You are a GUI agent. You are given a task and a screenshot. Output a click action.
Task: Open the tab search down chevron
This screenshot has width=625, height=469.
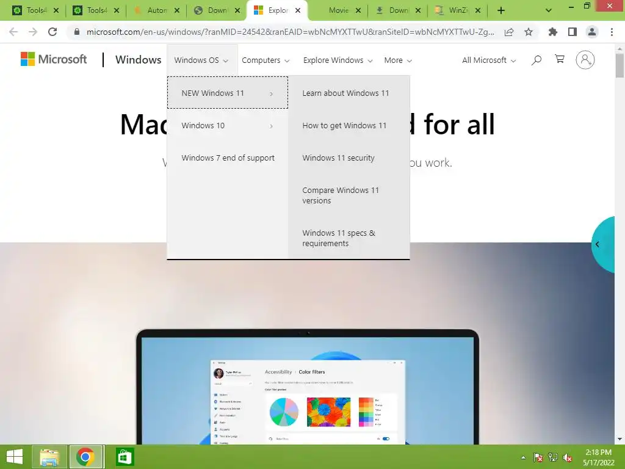click(x=549, y=10)
